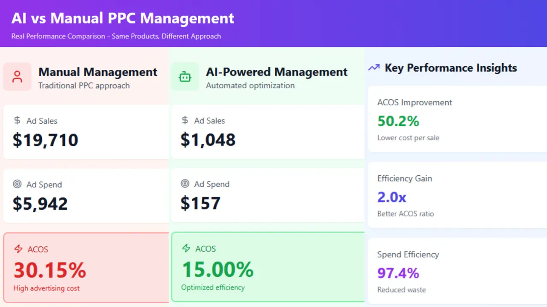Select the AI vs Manual PPC Management title
This screenshot has width=547, height=307.
123,18
